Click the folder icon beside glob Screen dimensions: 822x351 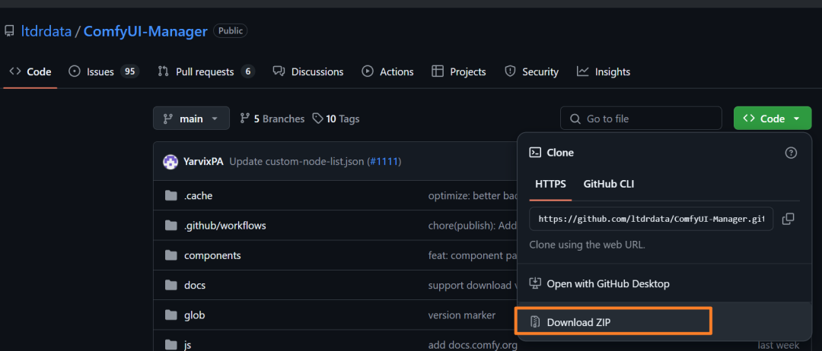pyautogui.click(x=171, y=315)
